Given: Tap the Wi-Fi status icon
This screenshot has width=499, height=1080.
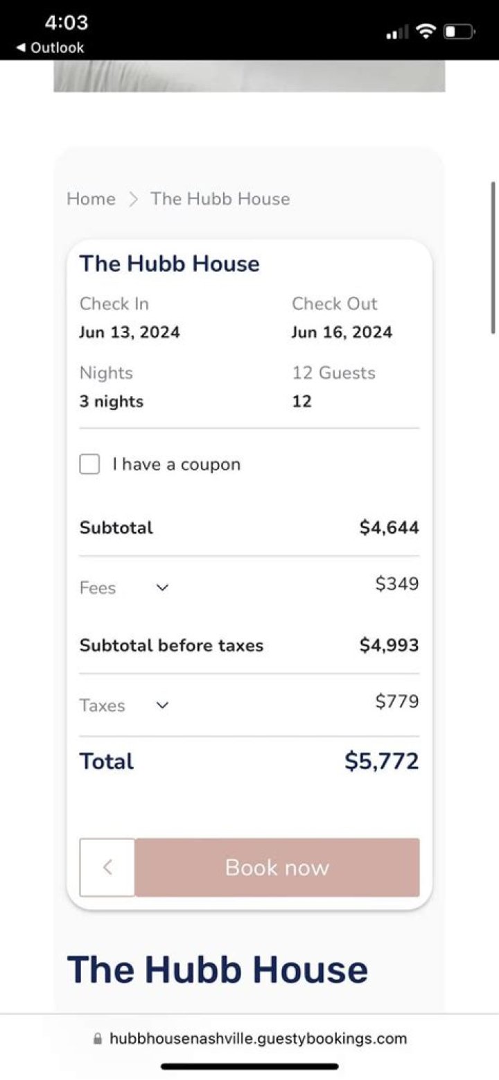Looking at the screenshot, I should 426,32.
